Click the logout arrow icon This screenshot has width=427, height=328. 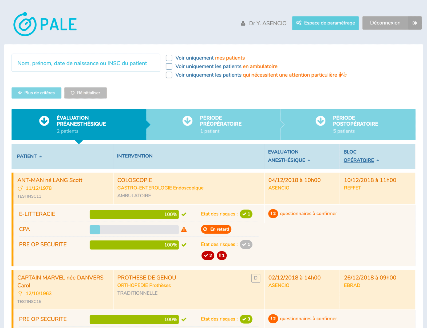coord(415,23)
